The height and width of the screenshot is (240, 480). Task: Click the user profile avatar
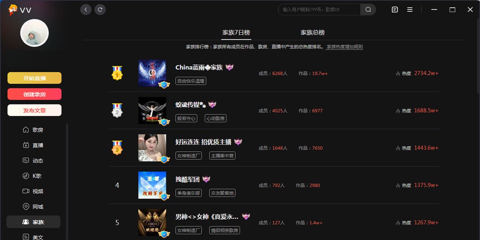pyautogui.click(x=34, y=33)
